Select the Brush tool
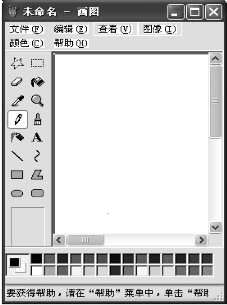The image size is (227, 305). [x=37, y=119]
